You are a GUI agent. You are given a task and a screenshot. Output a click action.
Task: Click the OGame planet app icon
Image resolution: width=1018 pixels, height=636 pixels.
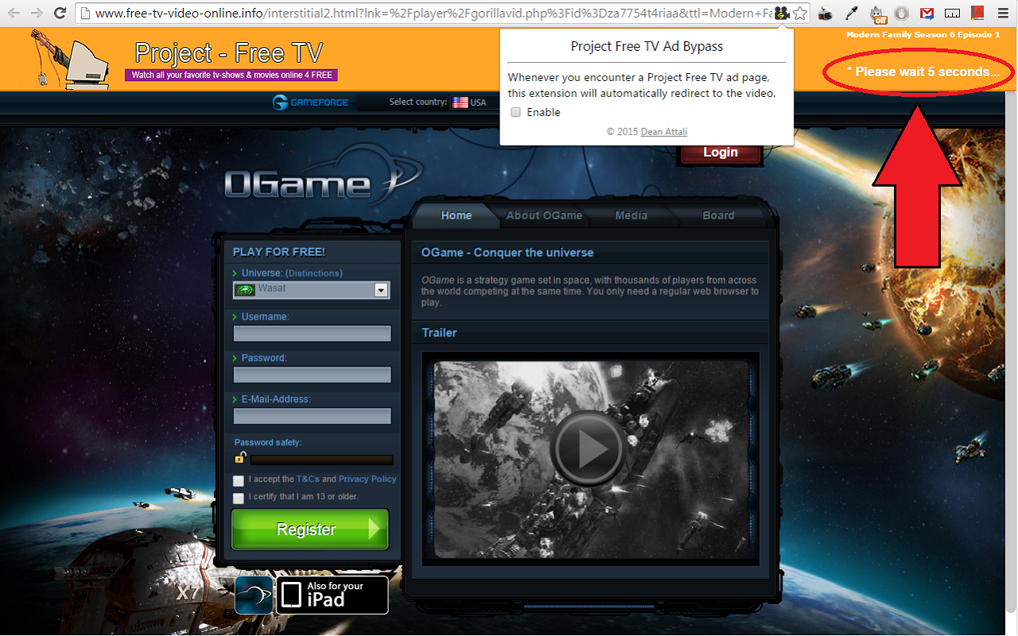(x=254, y=595)
